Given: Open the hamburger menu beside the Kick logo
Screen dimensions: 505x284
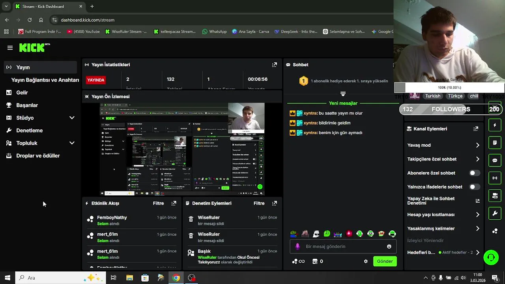Looking at the screenshot, I should (x=10, y=48).
